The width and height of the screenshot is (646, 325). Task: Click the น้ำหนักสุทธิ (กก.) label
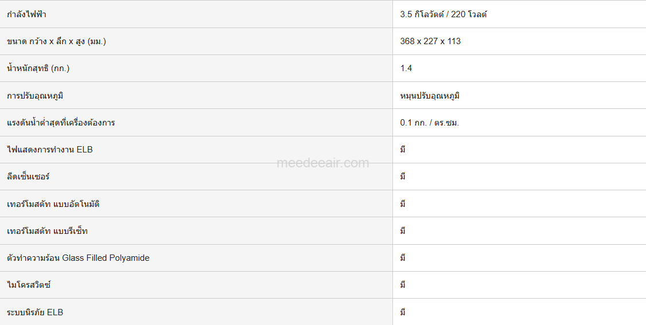click(x=38, y=68)
